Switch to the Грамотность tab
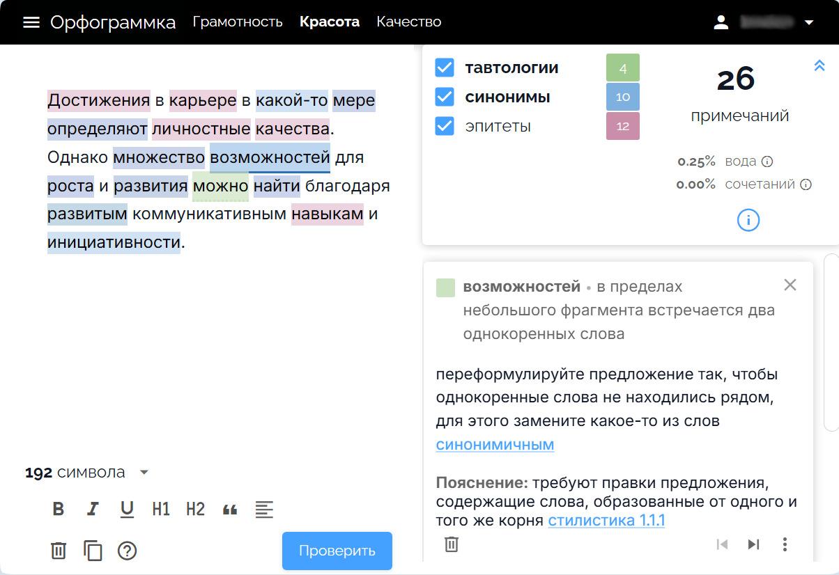 238,22
